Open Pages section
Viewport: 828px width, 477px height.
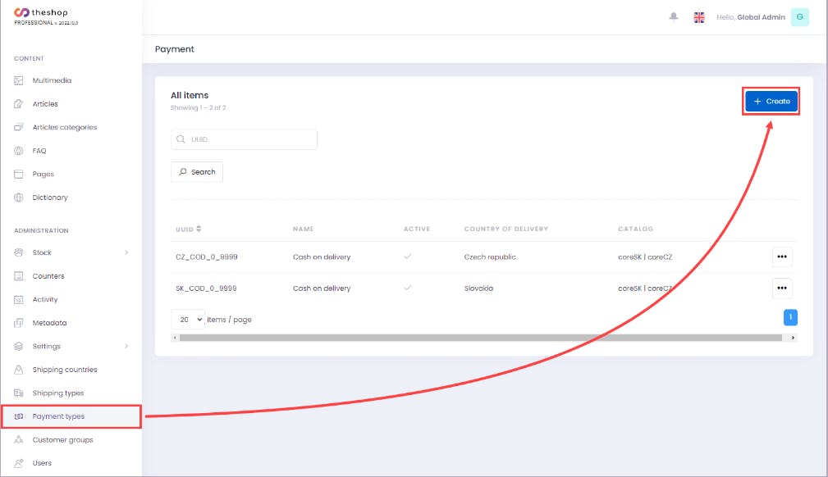click(43, 174)
